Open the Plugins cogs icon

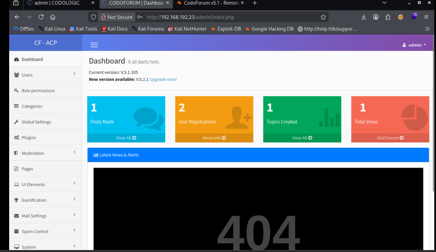pyautogui.click(x=16, y=137)
